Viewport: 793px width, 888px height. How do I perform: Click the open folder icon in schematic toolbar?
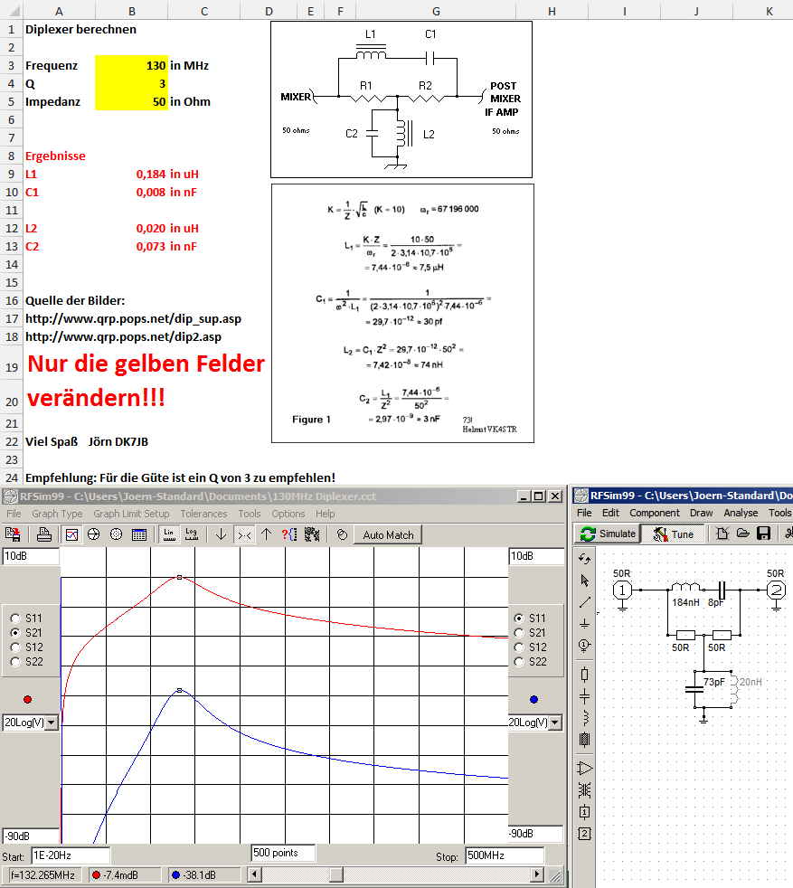742,533
